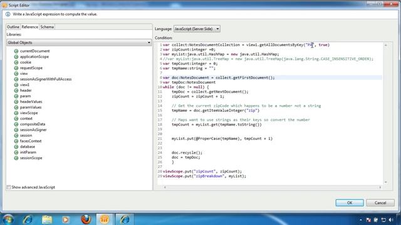Screen dimensions: 401x225
Task: Click the horizontal scroll left arrow
Action: [x=165, y=187]
